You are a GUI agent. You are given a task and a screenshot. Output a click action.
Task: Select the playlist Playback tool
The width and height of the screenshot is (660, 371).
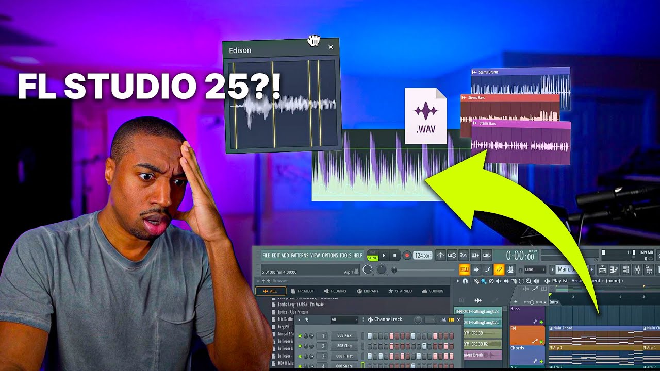[536, 281]
